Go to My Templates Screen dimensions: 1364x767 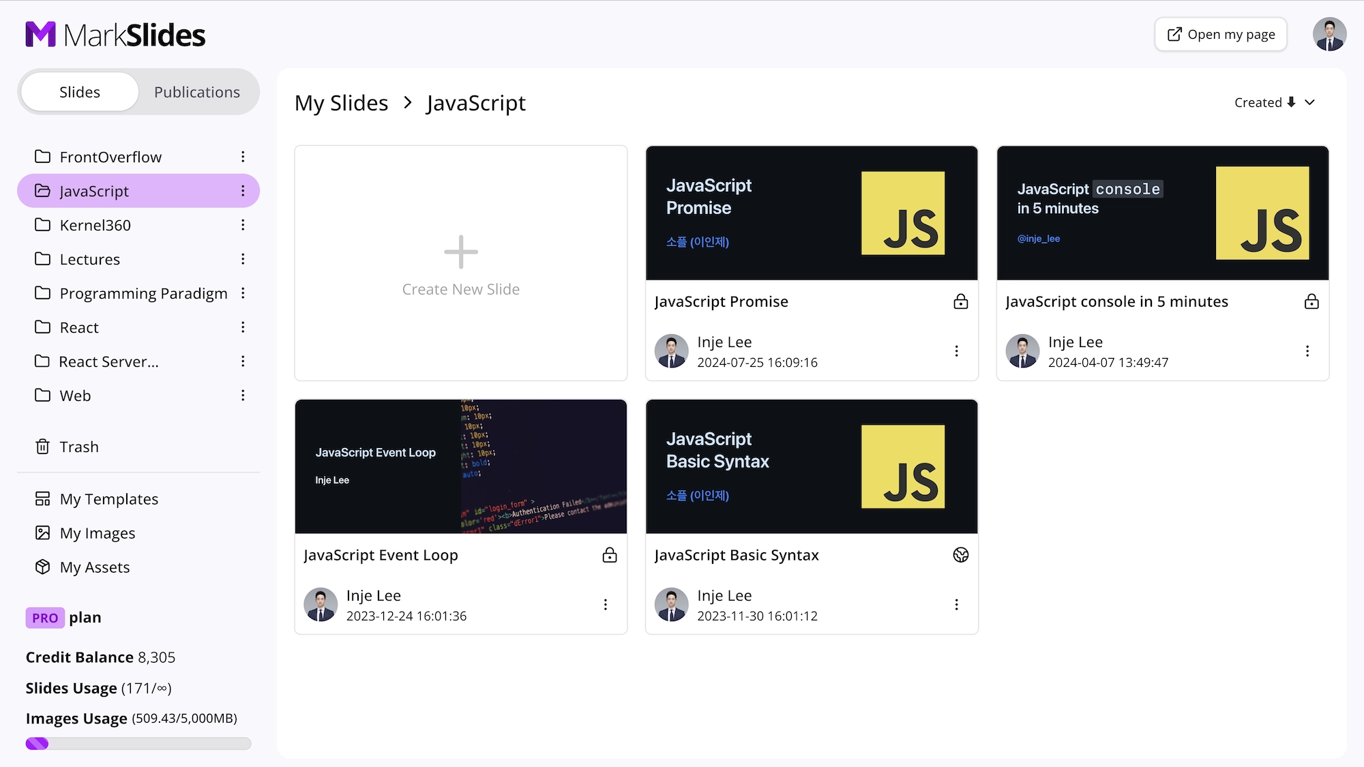coord(138,499)
